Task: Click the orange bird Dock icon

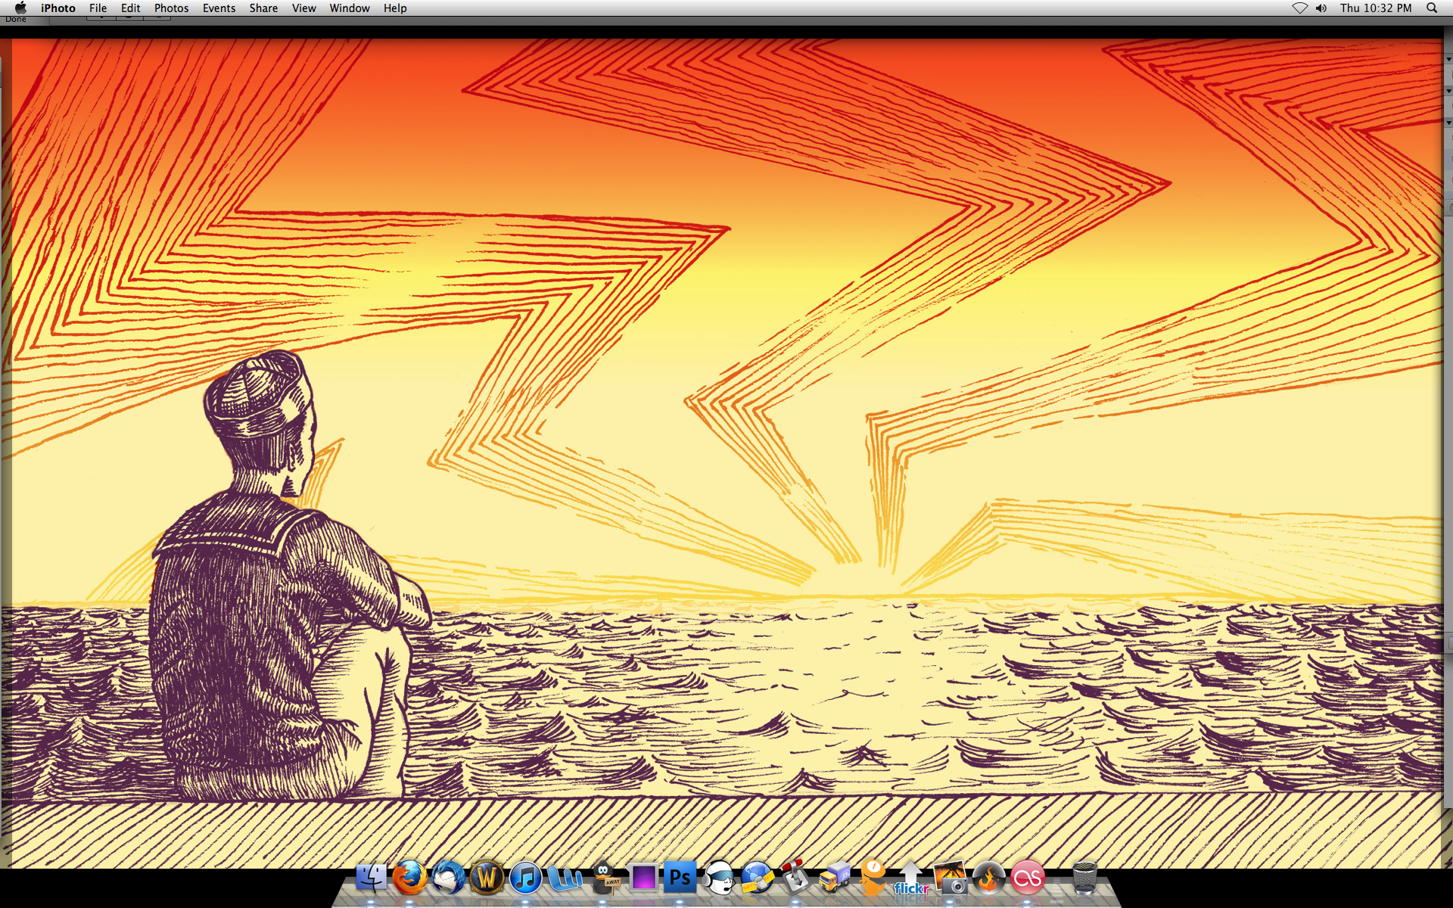Action: 873,878
